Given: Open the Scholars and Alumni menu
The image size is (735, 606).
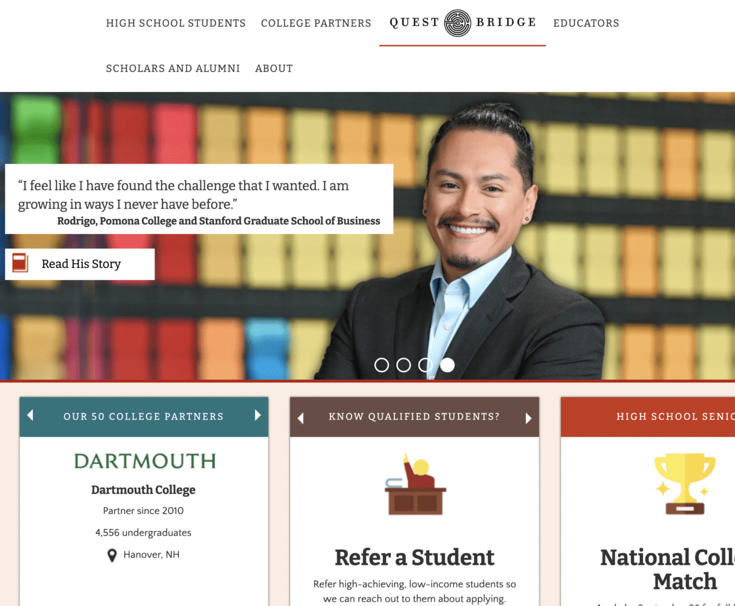Looking at the screenshot, I should point(173,68).
